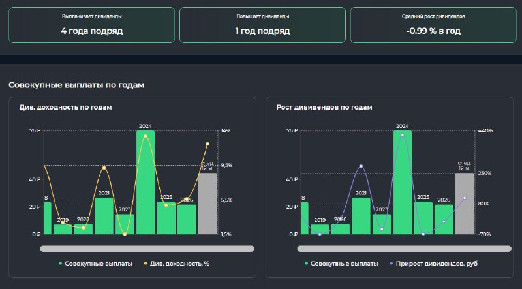The width and height of the screenshot is (522, 289).
Task: Open the 'Повышает дивиденды' stat card
Action: (x=263, y=25)
